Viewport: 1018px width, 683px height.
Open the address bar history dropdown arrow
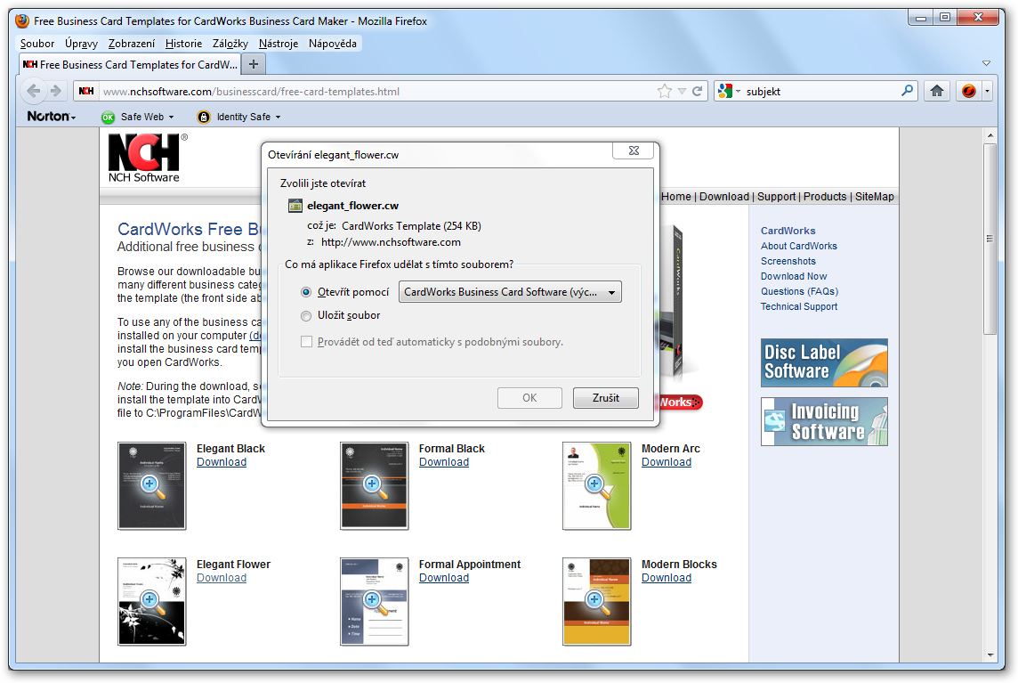point(682,92)
